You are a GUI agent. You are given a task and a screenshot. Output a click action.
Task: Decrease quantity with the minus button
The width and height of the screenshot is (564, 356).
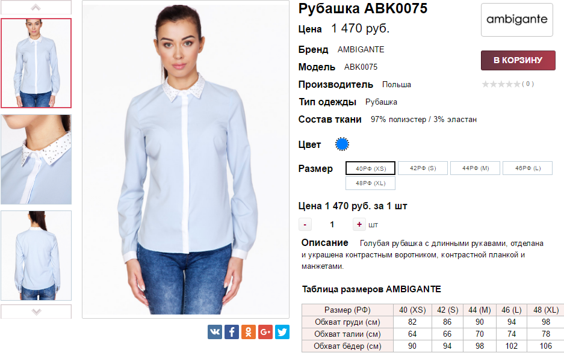point(305,224)
